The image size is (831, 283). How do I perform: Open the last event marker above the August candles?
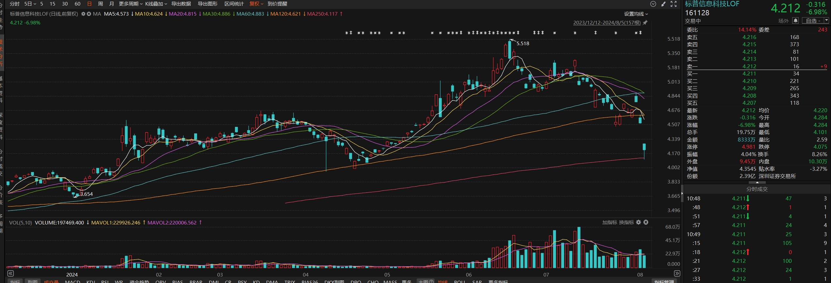click(640, 33)
